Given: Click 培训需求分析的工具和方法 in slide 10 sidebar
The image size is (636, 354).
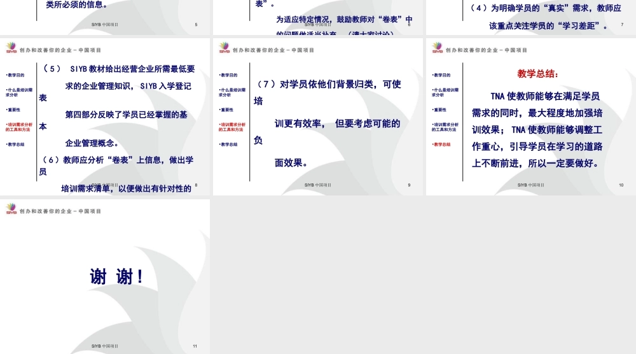Looking at the screenshot, I should coord(445,127).
